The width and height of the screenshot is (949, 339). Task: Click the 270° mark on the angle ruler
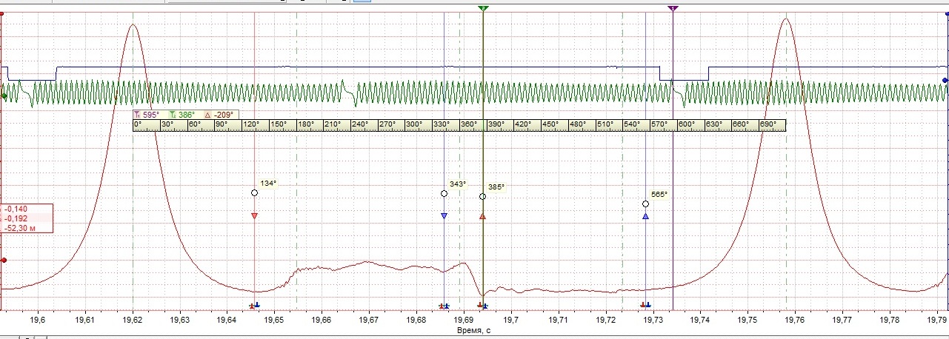(x=387, y=125)
